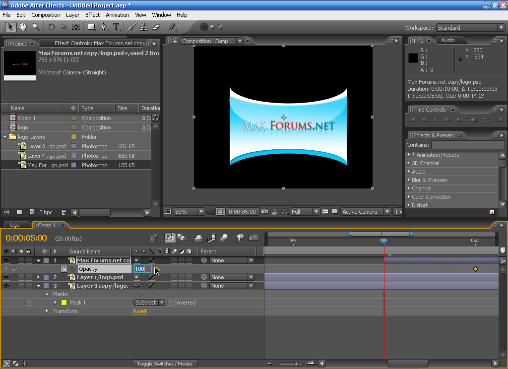The image size is (508, 369).
Task: Expand Blur & Sharpen effects
Action: coord(409,180)
